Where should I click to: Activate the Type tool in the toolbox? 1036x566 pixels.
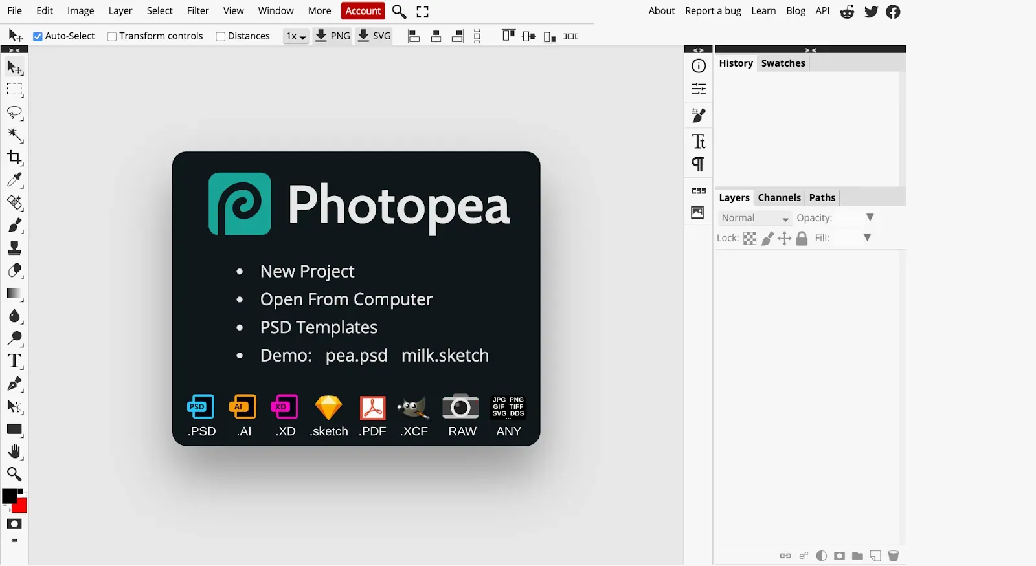[x=14, y=361]
